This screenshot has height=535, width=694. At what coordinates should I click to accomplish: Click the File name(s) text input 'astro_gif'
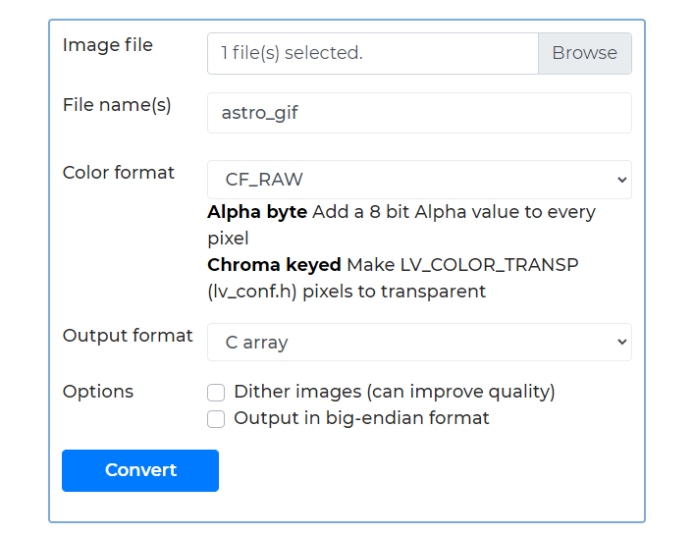pos(419,113)
